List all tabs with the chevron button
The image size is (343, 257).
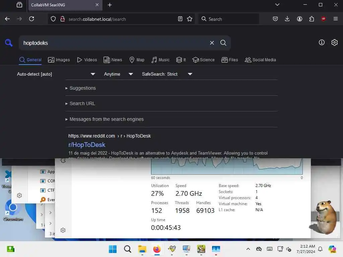pyautogui.click(x=277, y=5)
